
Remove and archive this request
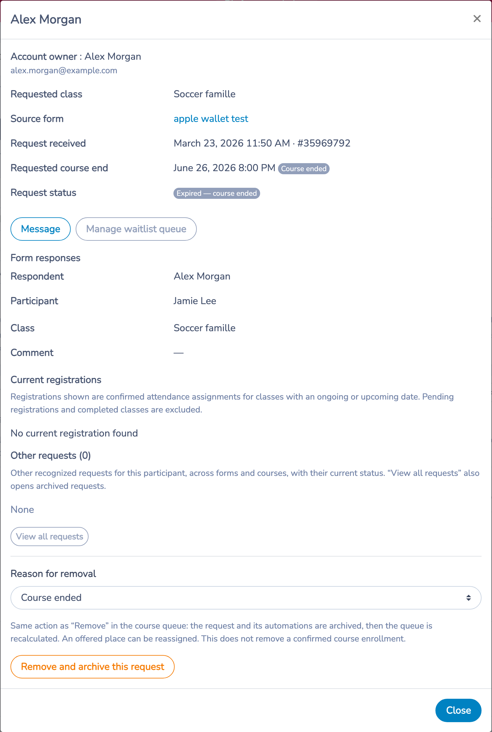click(93, 666)
